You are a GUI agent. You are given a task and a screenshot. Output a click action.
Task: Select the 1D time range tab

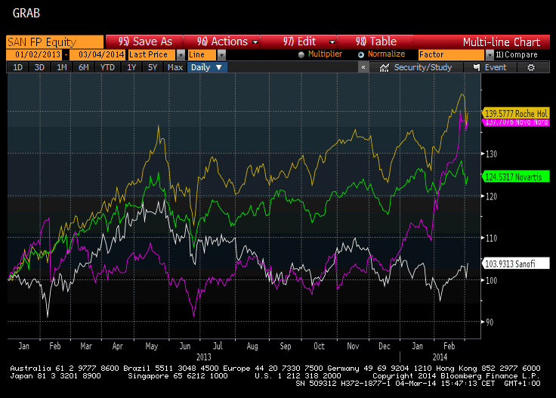point(17,67)
